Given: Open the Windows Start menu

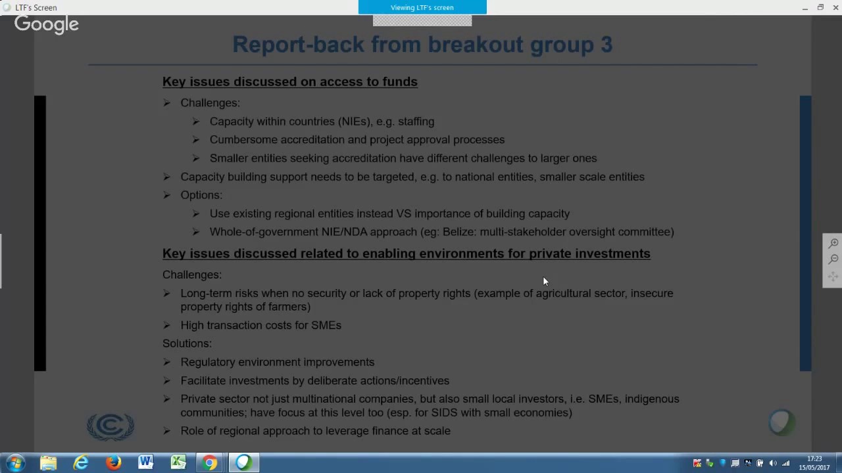Looking at the screenshot, I should [15, 463].
